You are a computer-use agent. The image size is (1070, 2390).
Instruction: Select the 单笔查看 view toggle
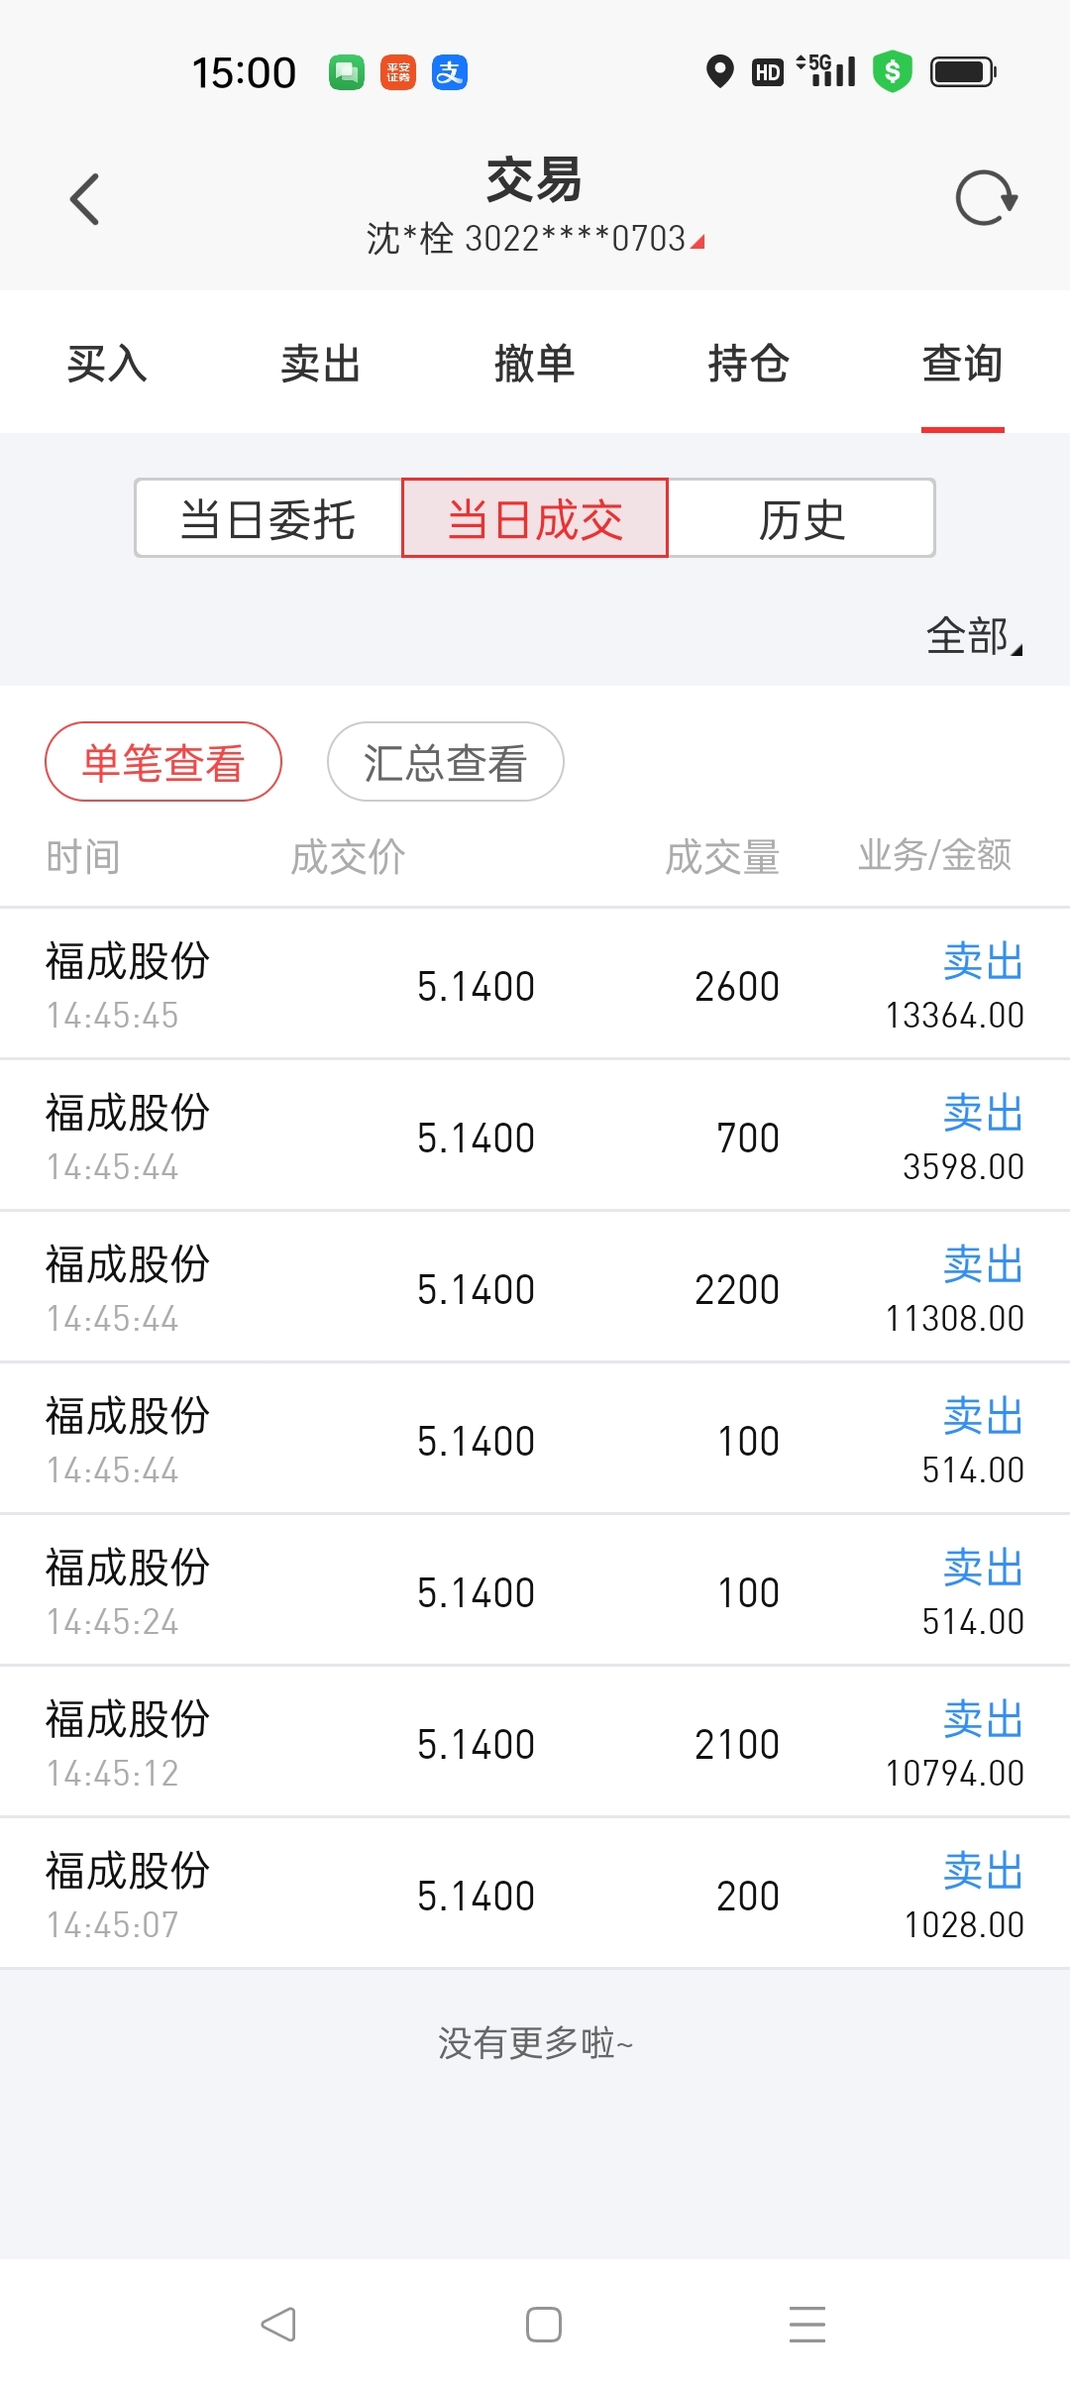click(163, 761)
